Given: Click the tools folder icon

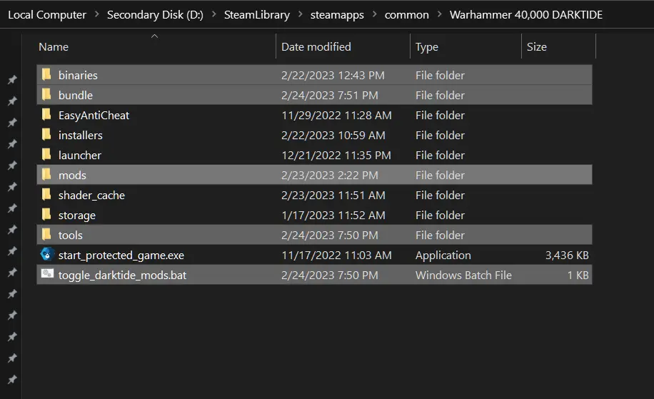Looking at the screenshot, I should coord(46,235).
